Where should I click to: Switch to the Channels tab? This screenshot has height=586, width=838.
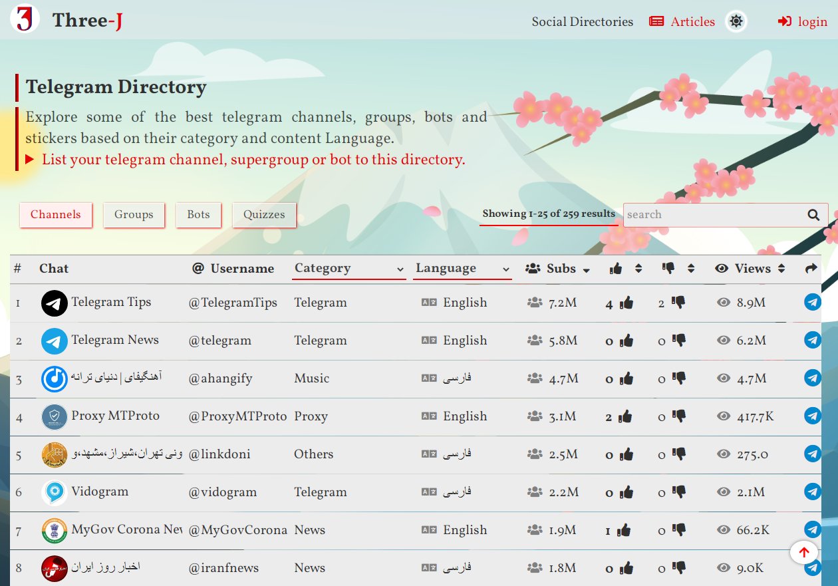tap(56, 215)
